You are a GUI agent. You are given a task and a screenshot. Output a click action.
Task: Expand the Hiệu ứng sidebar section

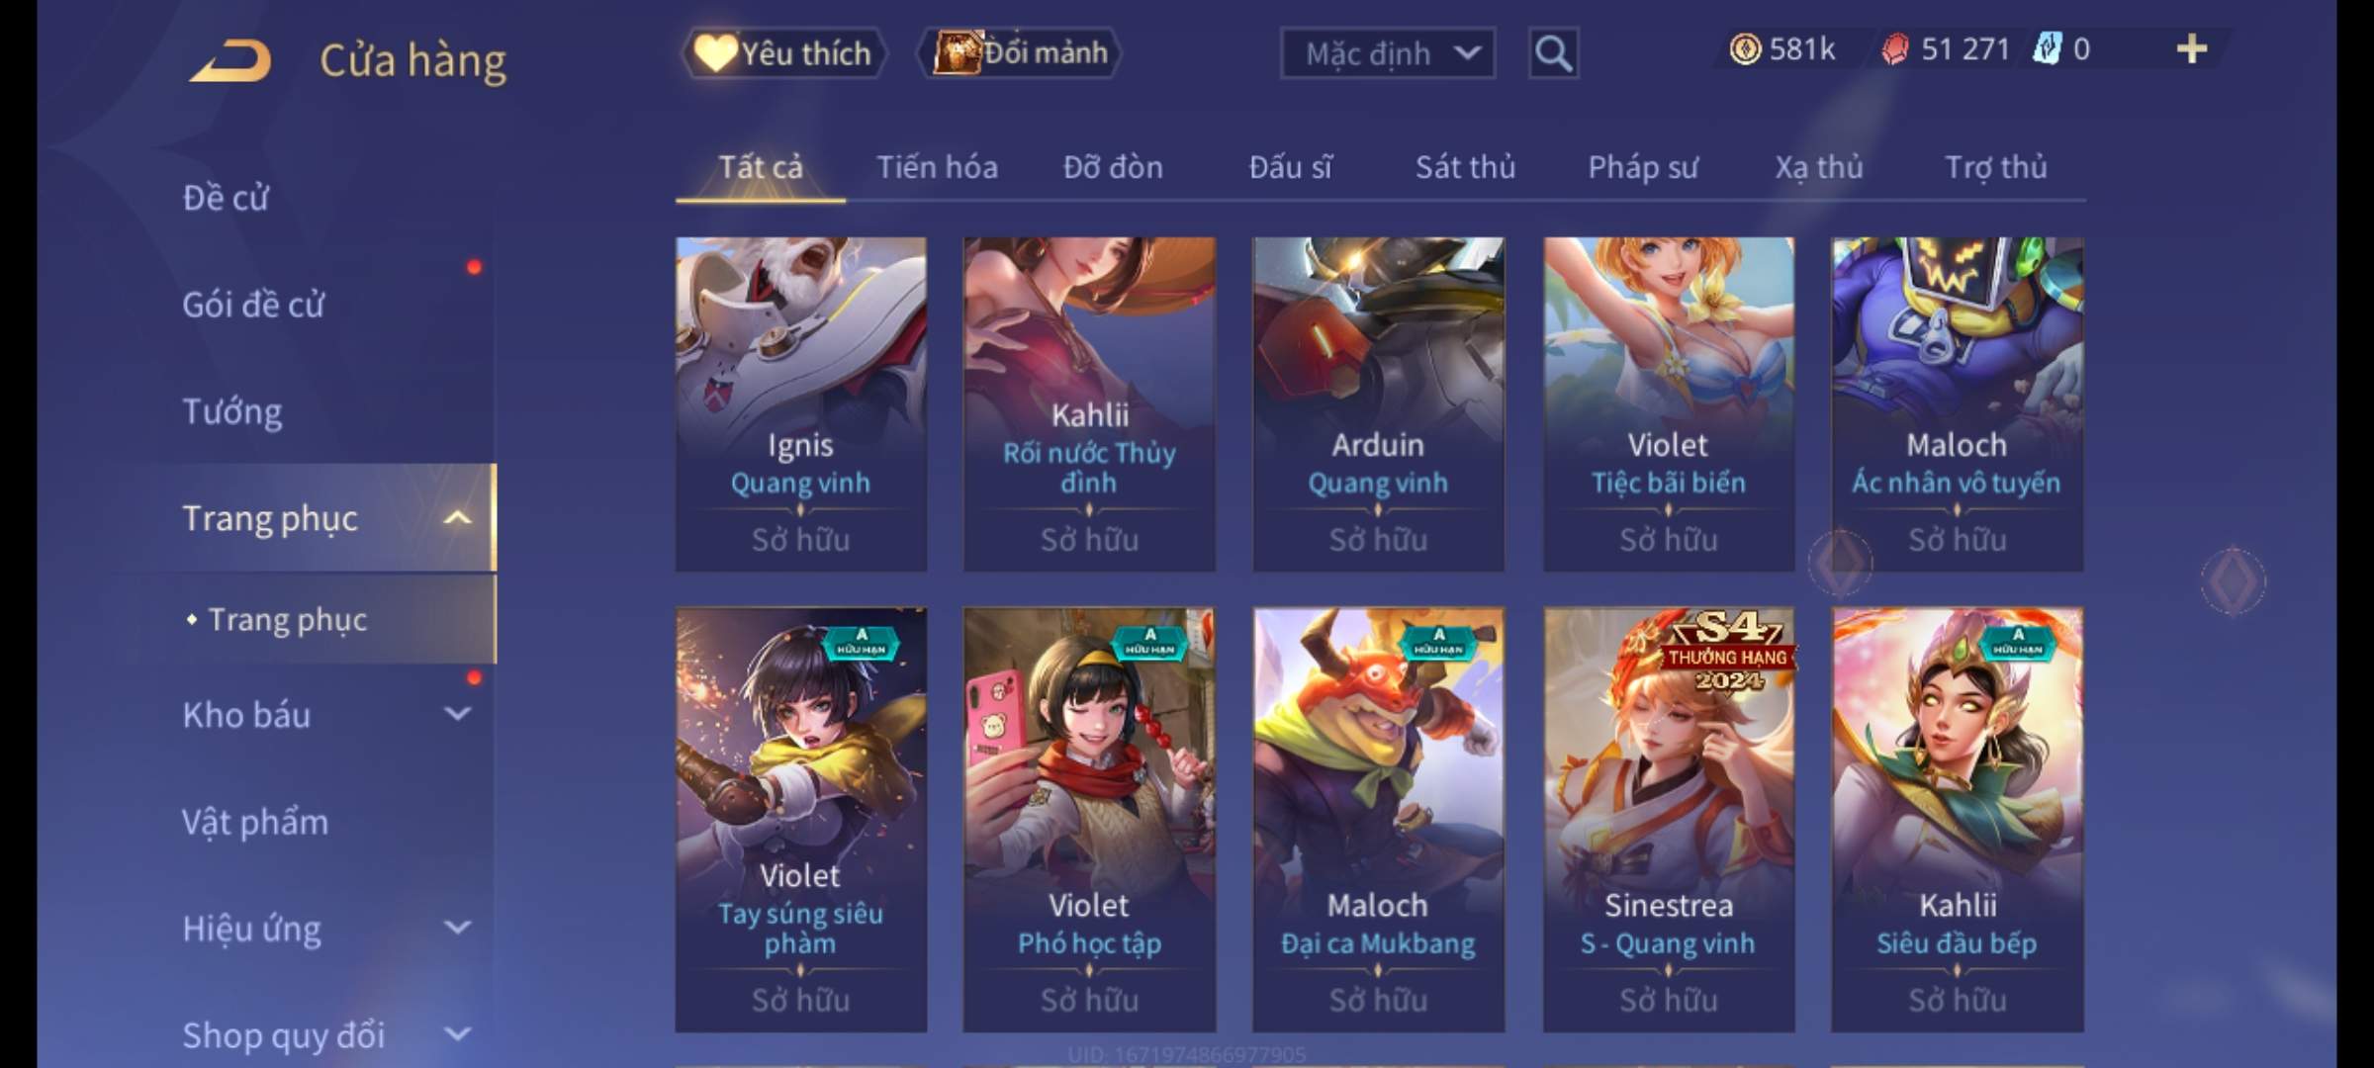click(457, 928)
